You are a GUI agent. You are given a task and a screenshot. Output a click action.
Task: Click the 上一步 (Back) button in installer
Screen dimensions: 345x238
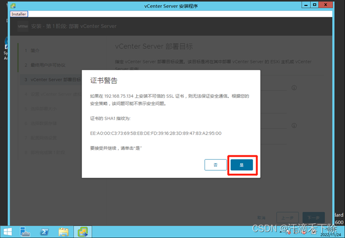287,218
